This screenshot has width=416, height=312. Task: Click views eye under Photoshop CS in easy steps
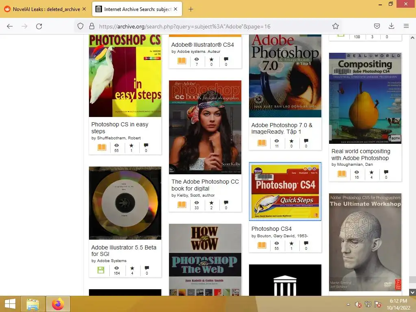[x=117, y=145]
